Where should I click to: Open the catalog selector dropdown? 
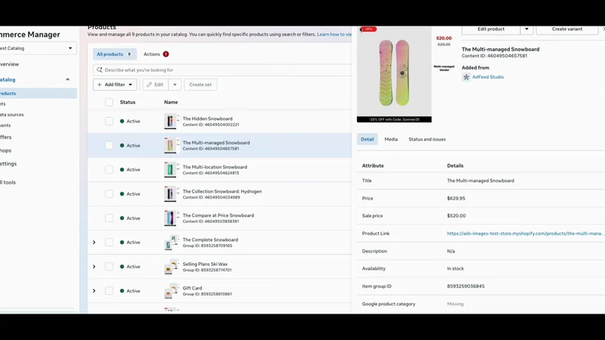[x=38, y=48]
